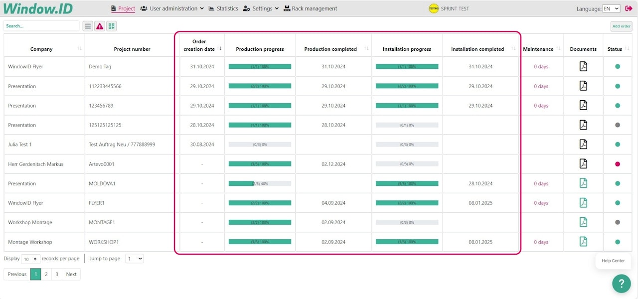
Task: Click grey status dot for project 125125125125
Action: (618, 125)
